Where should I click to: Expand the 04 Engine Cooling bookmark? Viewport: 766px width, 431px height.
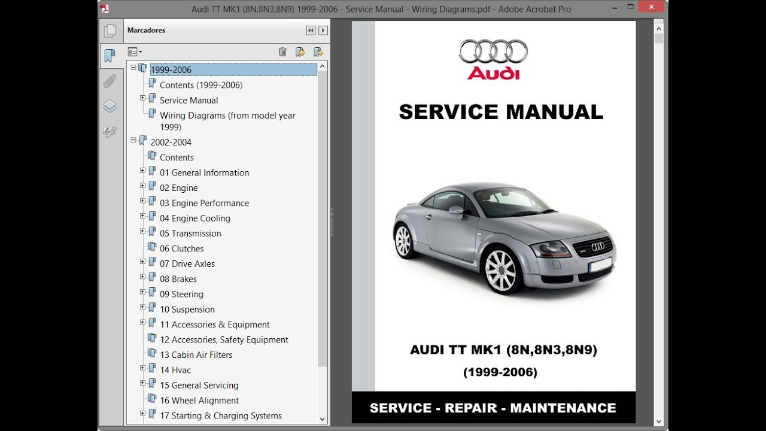[x=143, y=216]
